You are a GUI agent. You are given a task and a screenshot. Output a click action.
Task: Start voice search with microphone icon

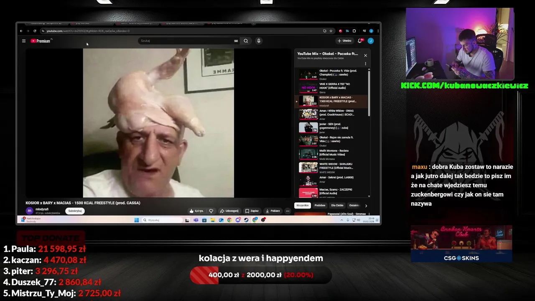click(259, 41)
